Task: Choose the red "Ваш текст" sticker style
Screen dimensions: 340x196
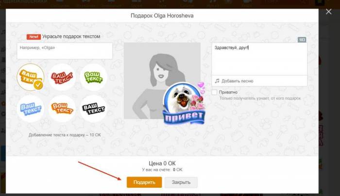Action: 62,77
